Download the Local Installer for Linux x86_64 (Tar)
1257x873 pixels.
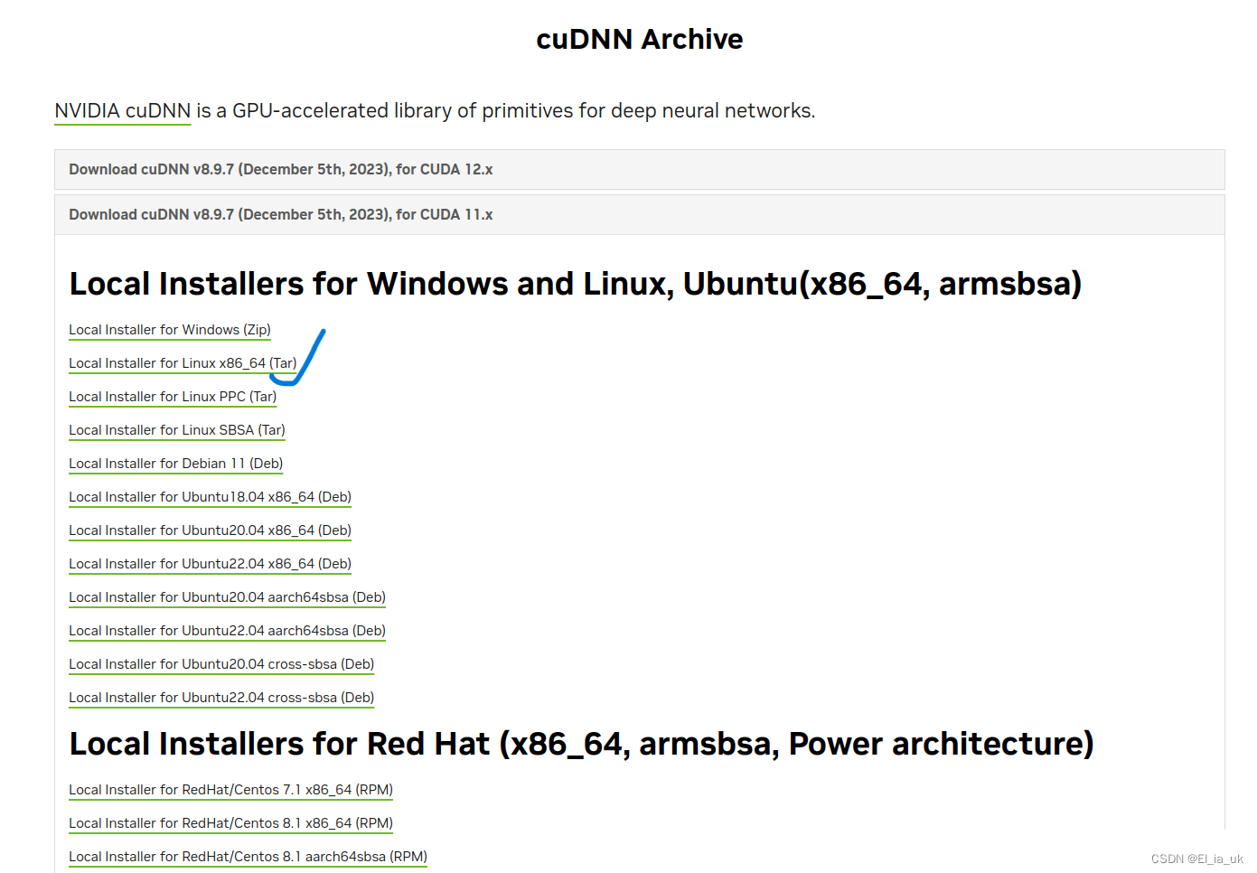(x=182, y=362)
